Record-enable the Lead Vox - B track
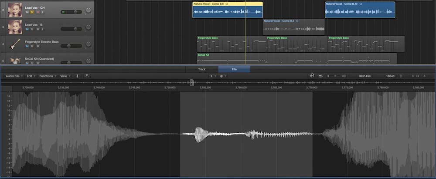436x179 pixels. pos(37,29)
